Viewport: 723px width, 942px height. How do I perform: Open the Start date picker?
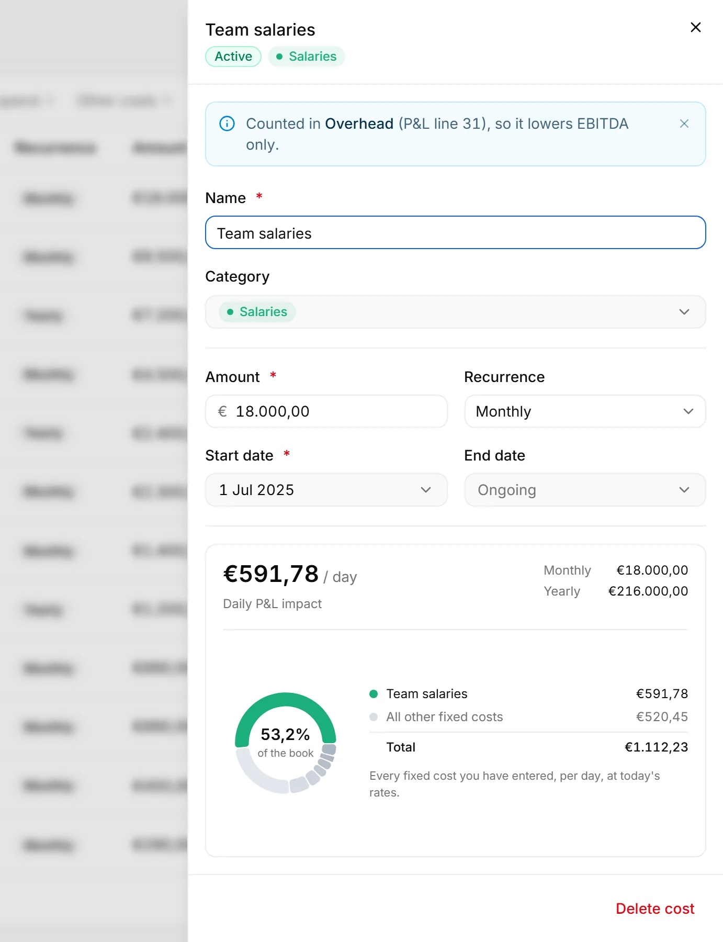pos(326,490)
